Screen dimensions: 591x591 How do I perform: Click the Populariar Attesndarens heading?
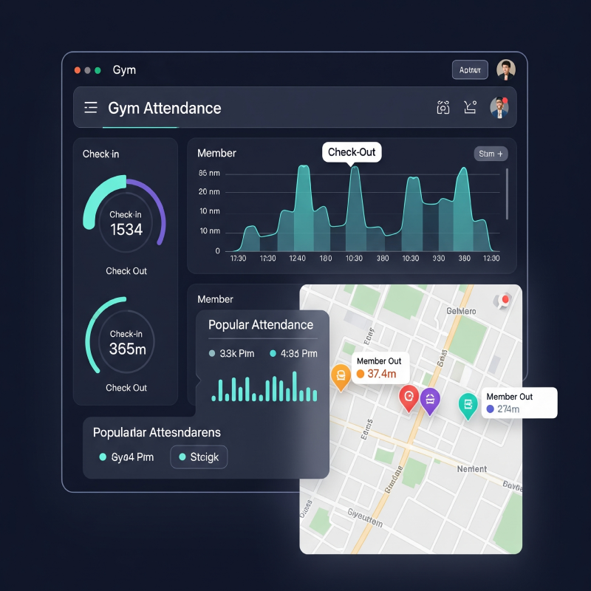coord(157,432)
